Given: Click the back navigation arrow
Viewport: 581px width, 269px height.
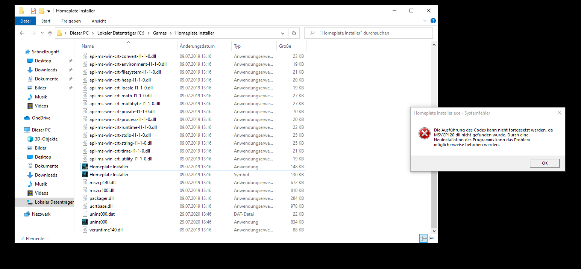Looking at the screenshot, I should pyautogui.click(x=22, y=33).
